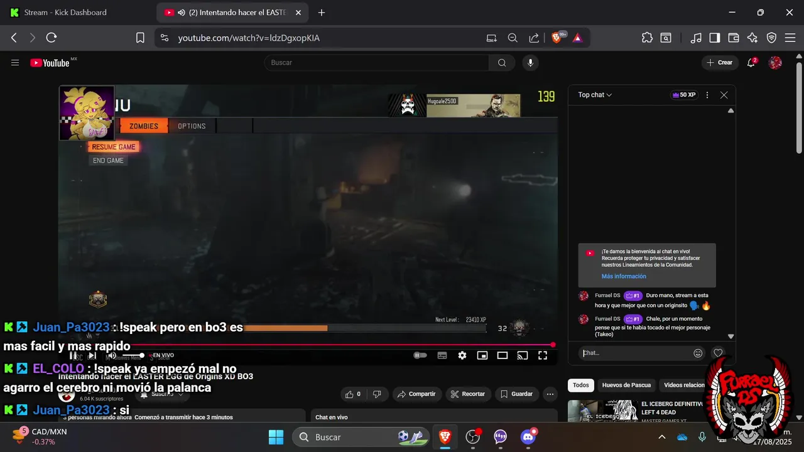This screenshot has width=804, height=452.
Task: Save video with Guardar button
Action: (518, 394)
